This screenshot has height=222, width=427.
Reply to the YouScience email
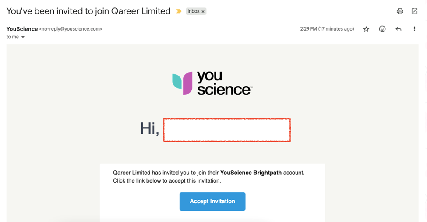coord(399,29)
